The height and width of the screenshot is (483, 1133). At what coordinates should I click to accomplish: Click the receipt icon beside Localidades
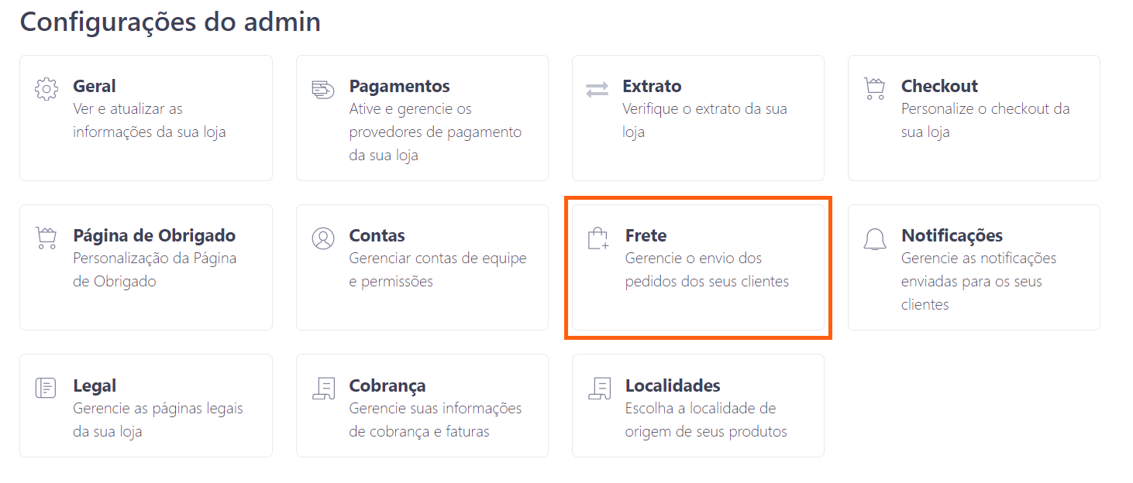pos(599,388)
